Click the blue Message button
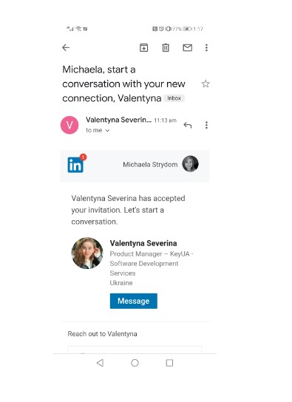 [x=134, y=301]
